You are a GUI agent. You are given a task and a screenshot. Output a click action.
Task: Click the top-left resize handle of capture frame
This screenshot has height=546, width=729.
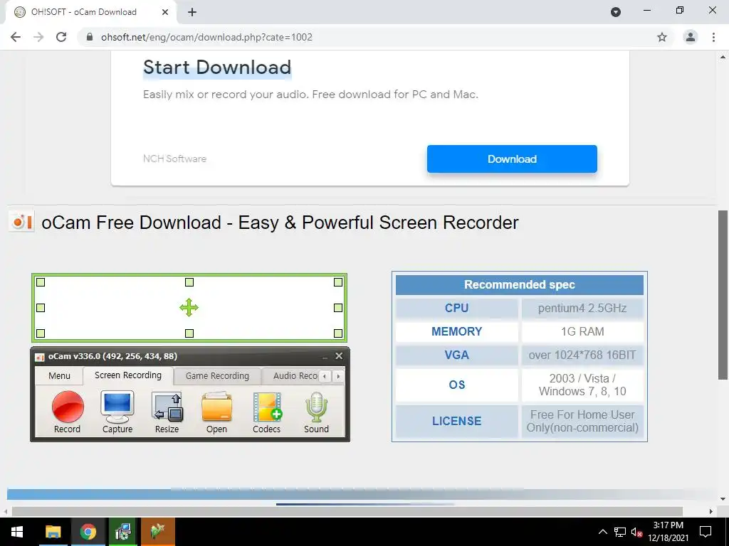(x=41, y=282)
